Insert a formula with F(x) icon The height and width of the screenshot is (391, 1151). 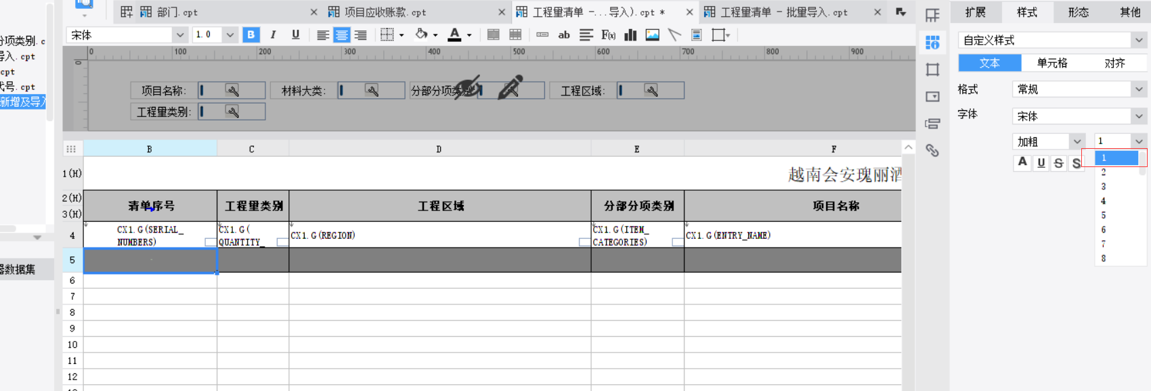pos(608,34)
